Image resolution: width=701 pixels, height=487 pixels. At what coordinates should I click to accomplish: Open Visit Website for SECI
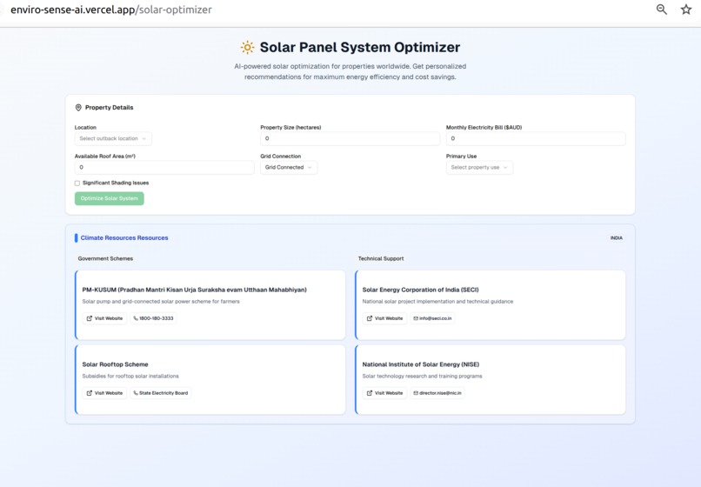point(384,318)
